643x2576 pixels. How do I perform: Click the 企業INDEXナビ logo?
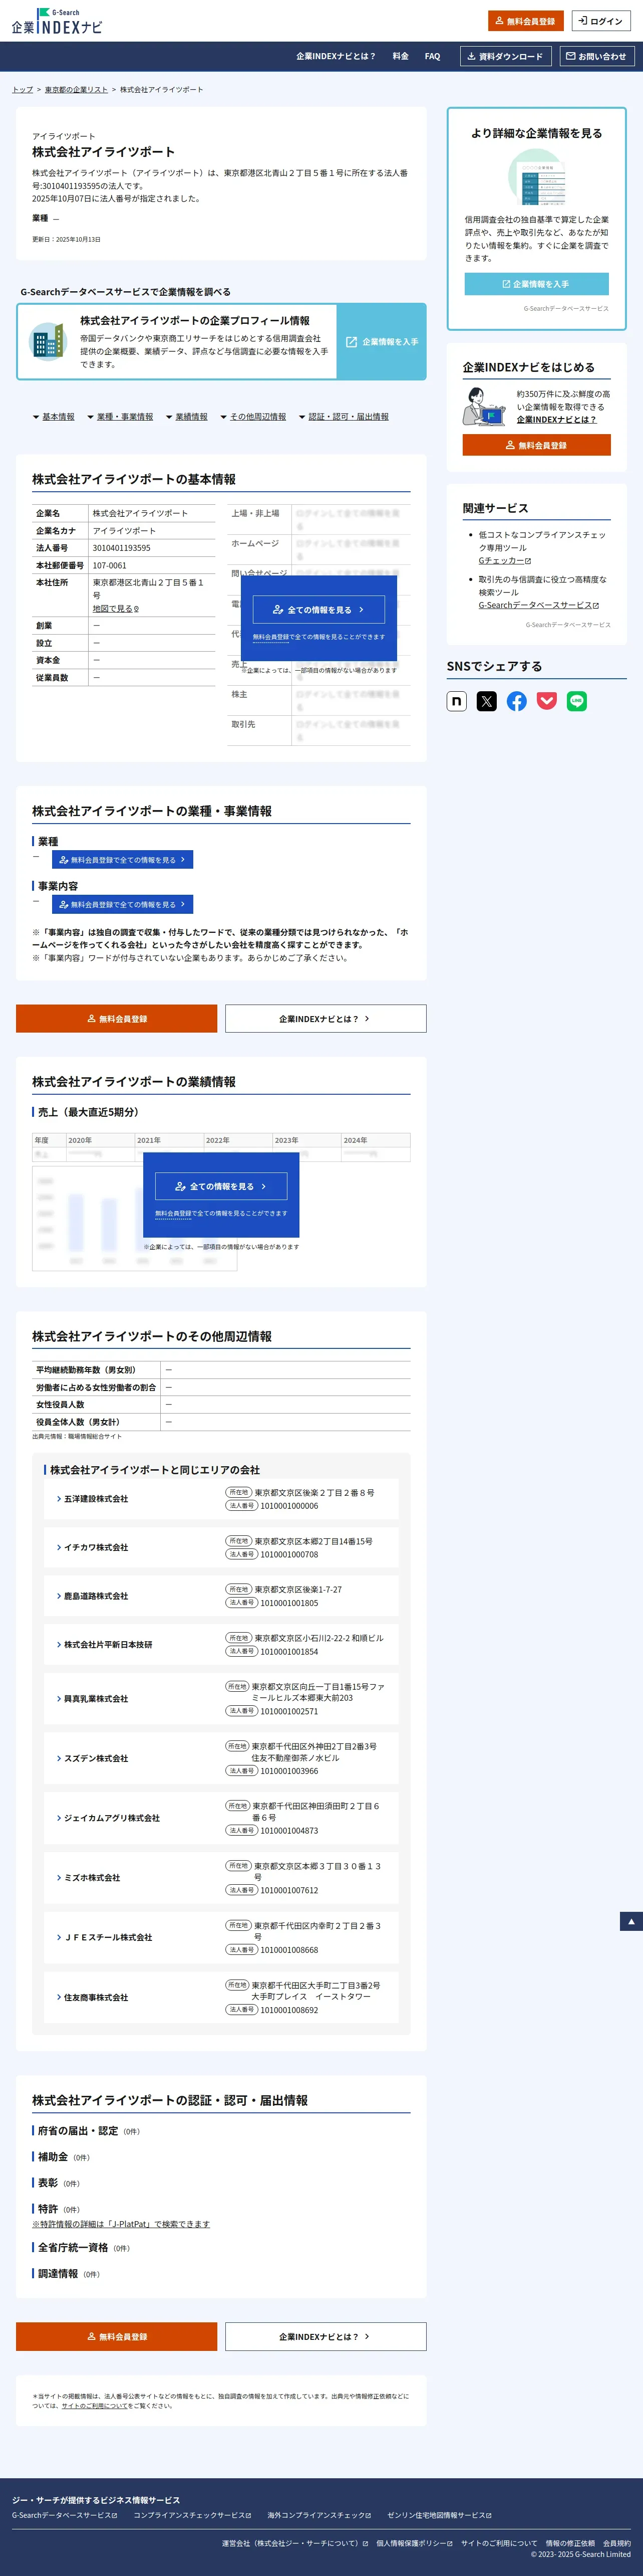pyautogui.click(x=57, y=21)
